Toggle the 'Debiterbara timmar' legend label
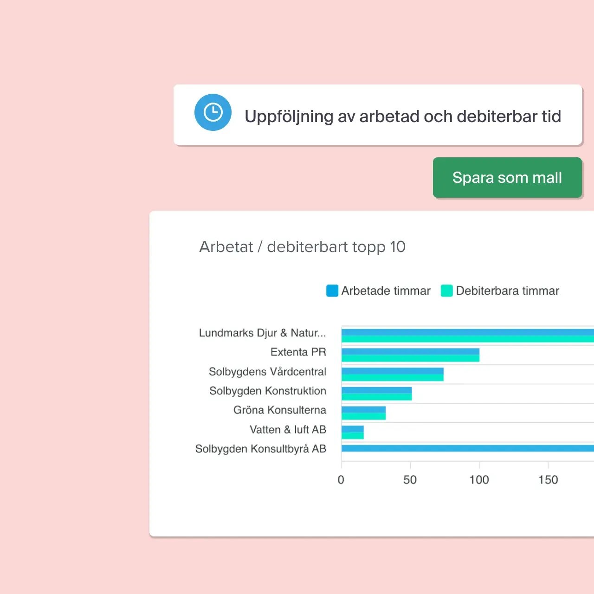 click(507, 291)
